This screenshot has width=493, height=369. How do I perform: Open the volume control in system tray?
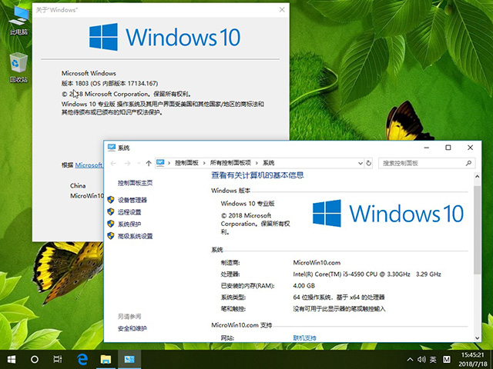[x=421, y=360]
